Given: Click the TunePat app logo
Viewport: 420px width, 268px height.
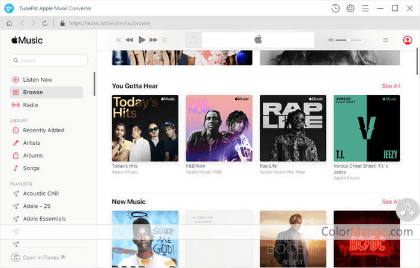Looking at the screenshot, I should 9,8.
